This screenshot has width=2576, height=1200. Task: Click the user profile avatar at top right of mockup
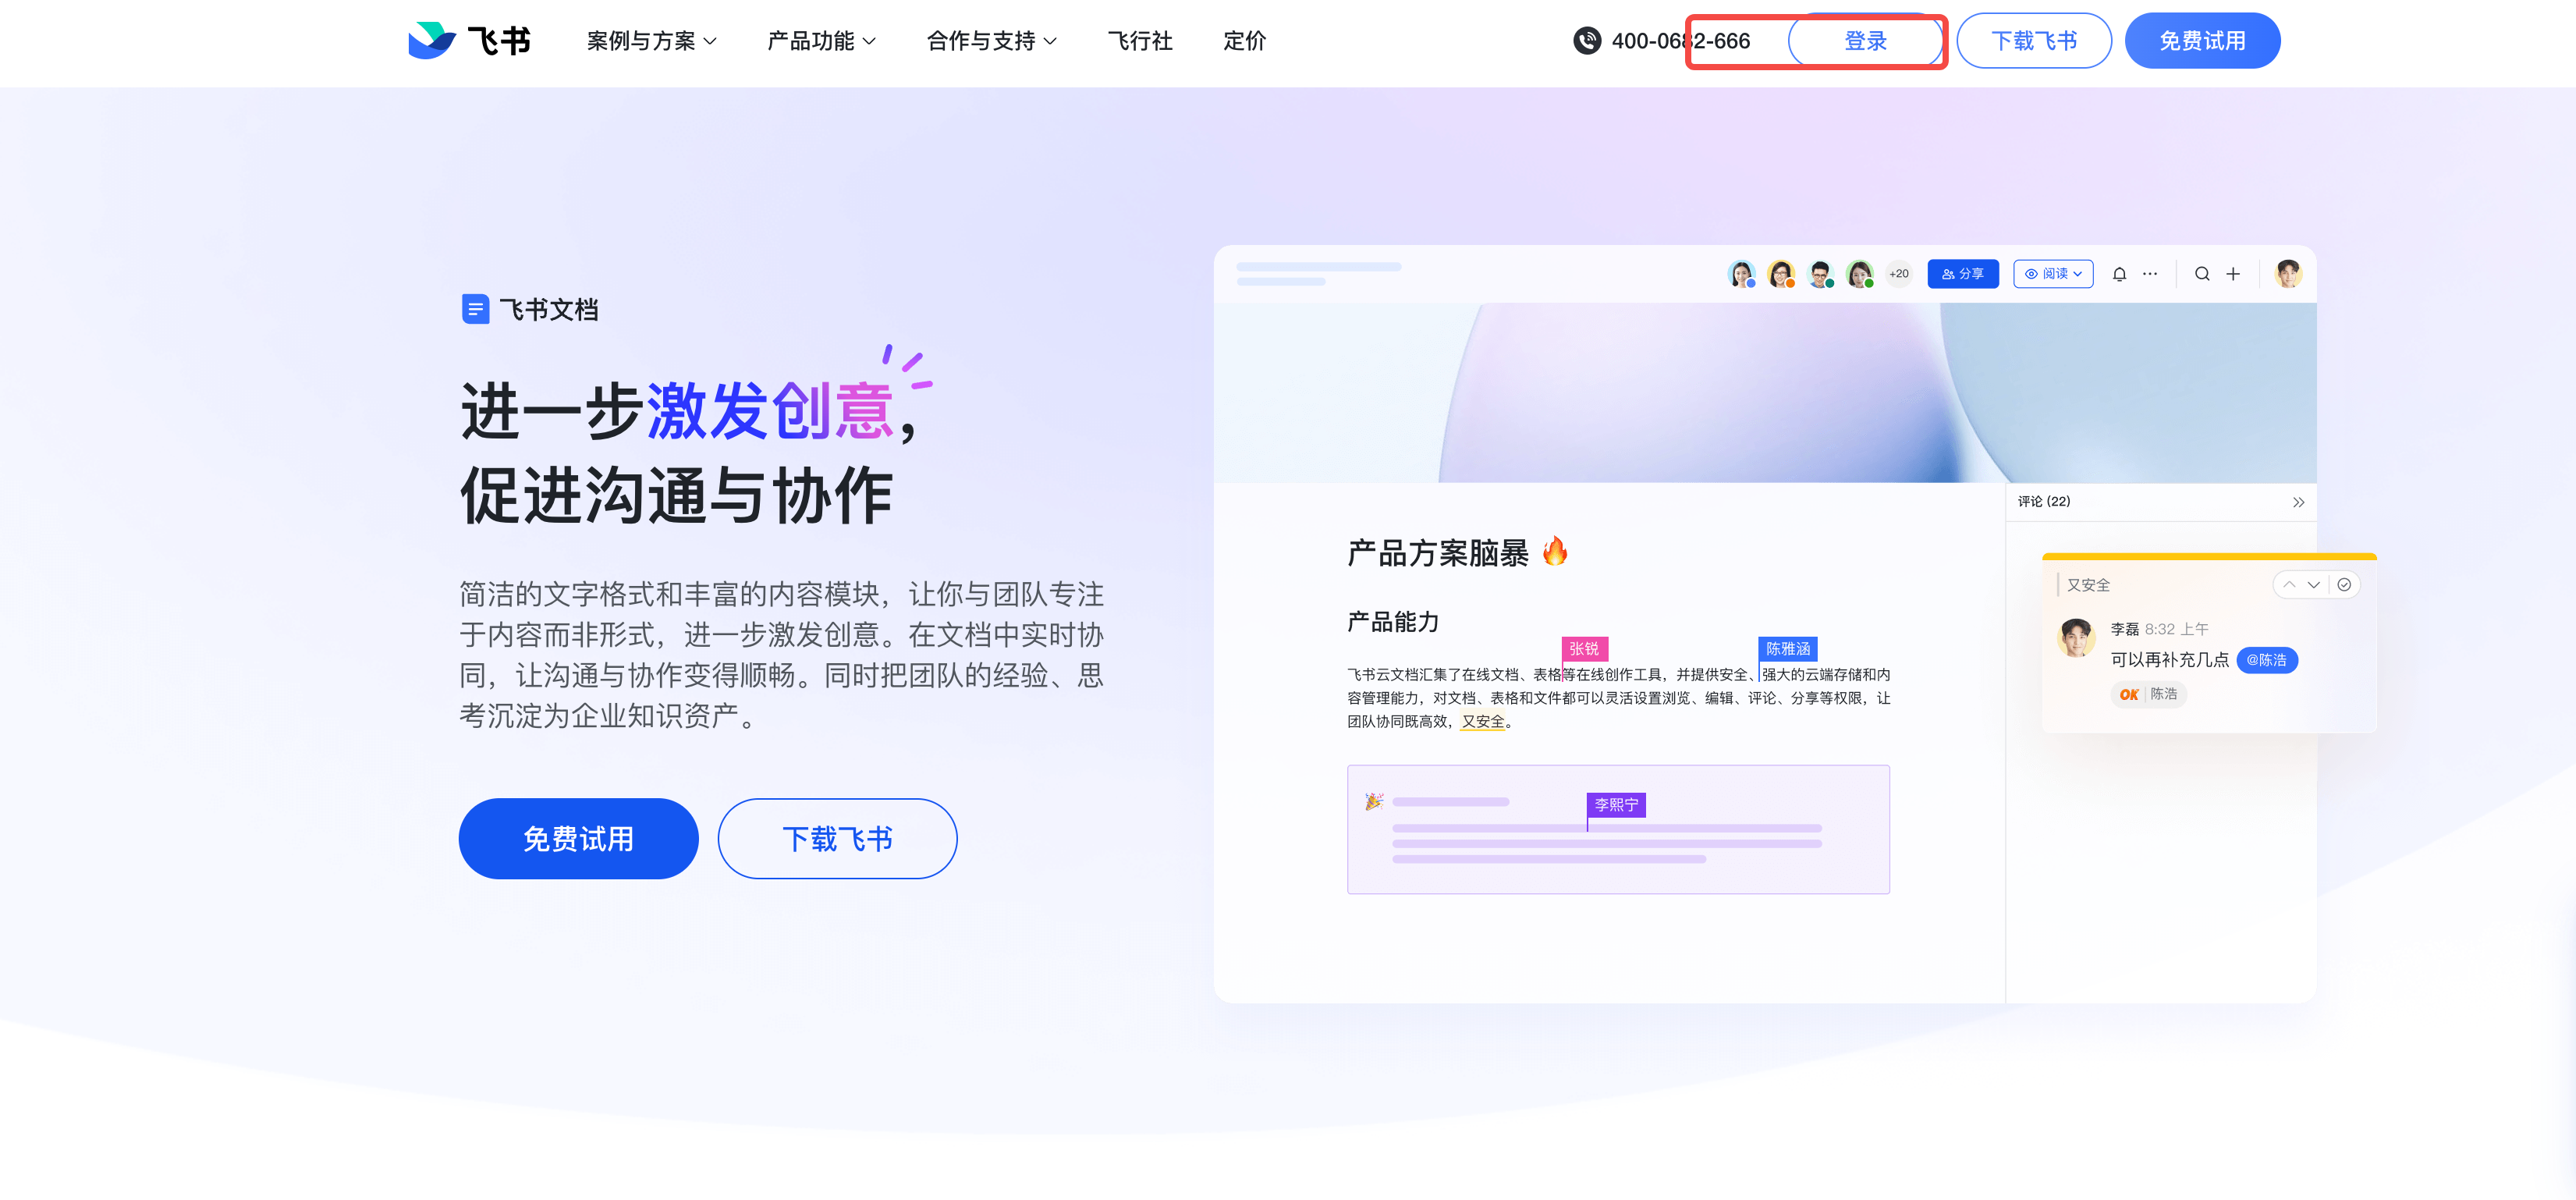coord(2288,273)
